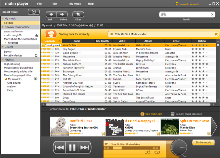The height and width of the screenshot is (158, 220).
Task: Click the new playlist icon beside My playlists
Action: tap(36, 79)
